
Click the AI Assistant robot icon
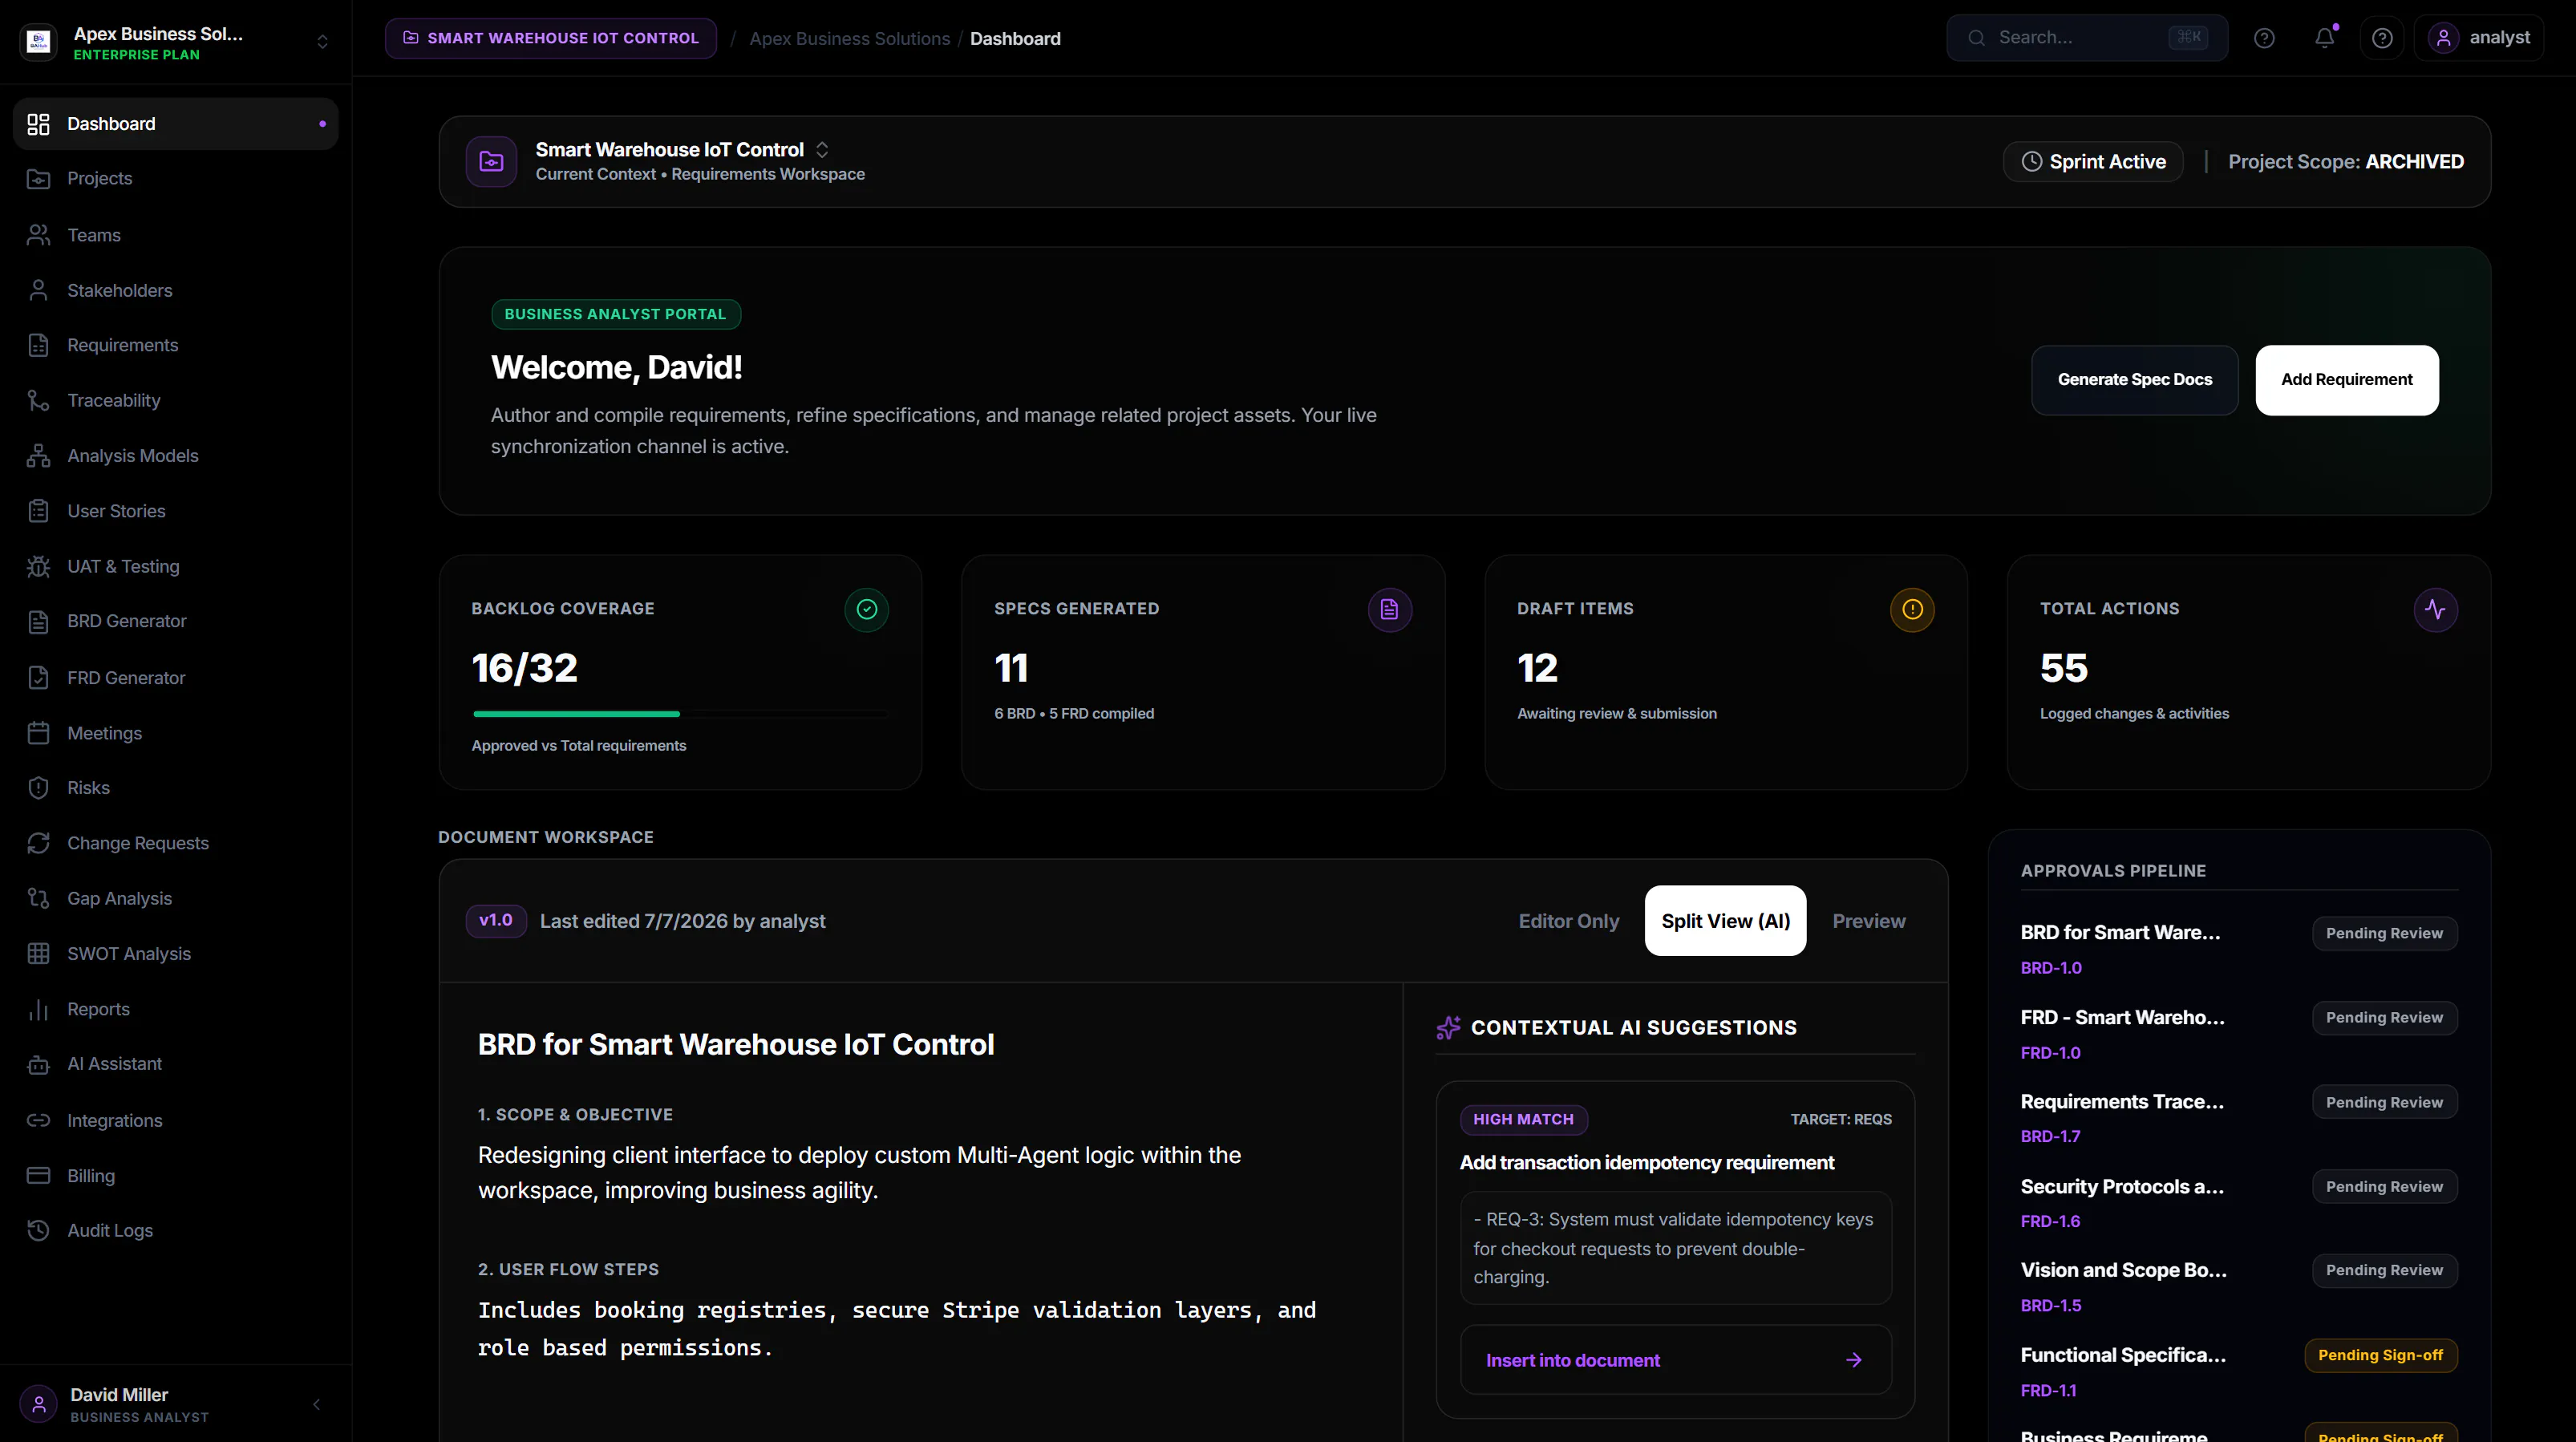pyautogui.click(x=38, y=1064)
